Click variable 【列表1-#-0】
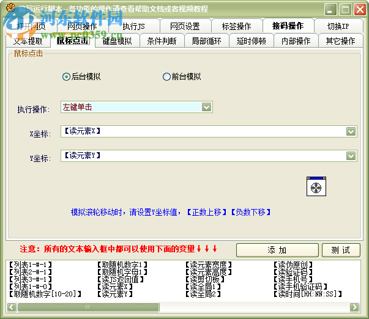Viewport: 369px width, 319px height. click(31, 287)
